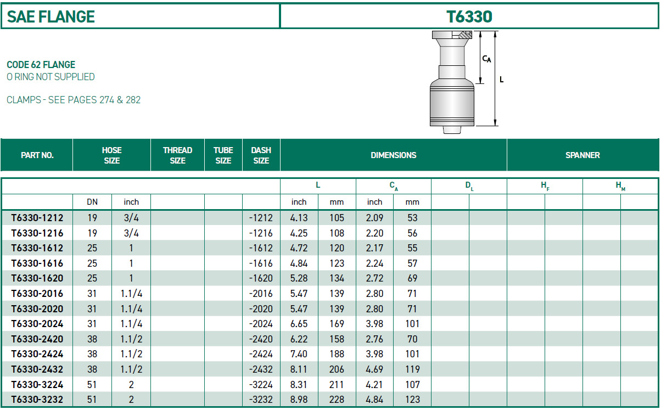Image resolution: width=661 pixels, height=410 pixels.
Task: Click CA inch value 2.09
Action: coord(374,218)
